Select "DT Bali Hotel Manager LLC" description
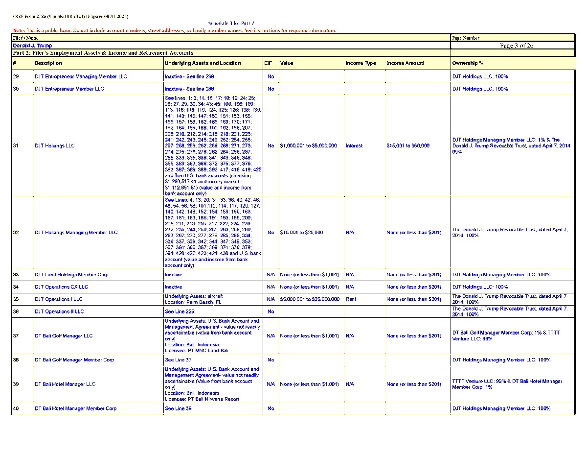This screenshot has width=587, height=454. [65, 384]
